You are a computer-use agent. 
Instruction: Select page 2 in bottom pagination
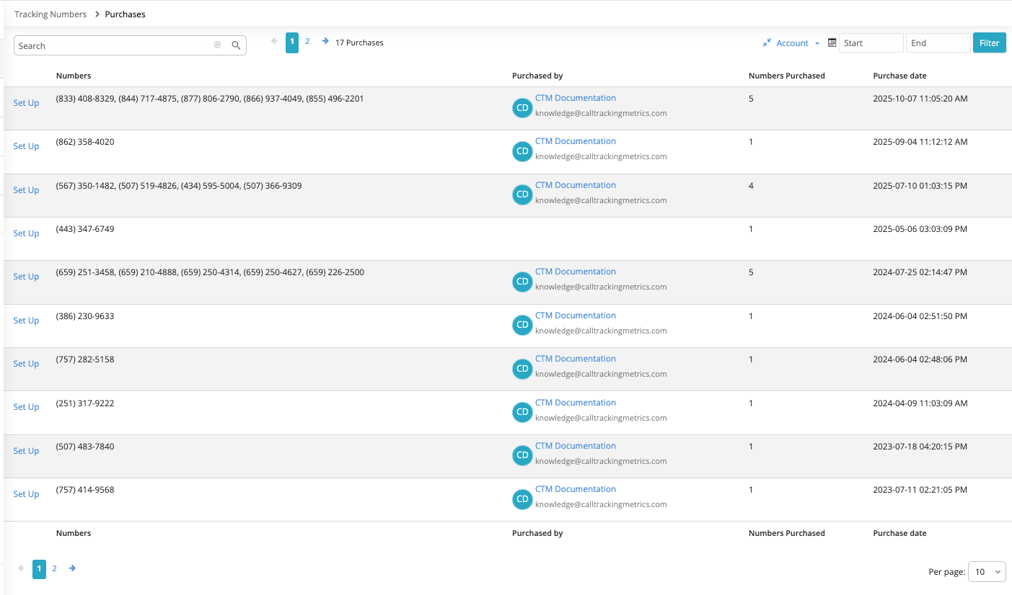tap(54, 568)
